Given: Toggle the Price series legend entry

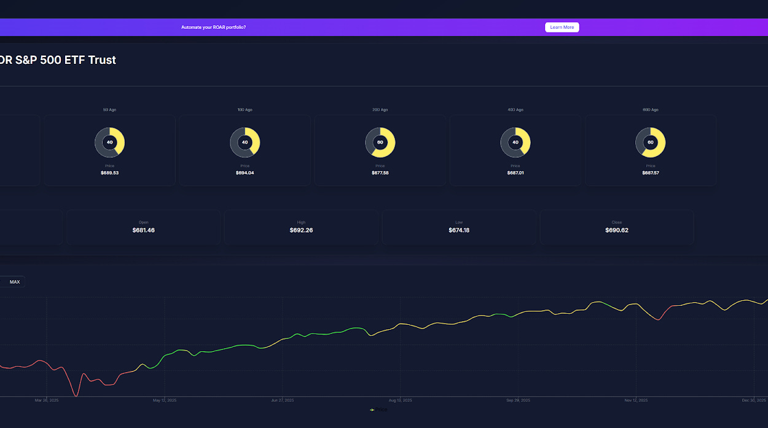Looking at the screenshot, I should 379,410.
